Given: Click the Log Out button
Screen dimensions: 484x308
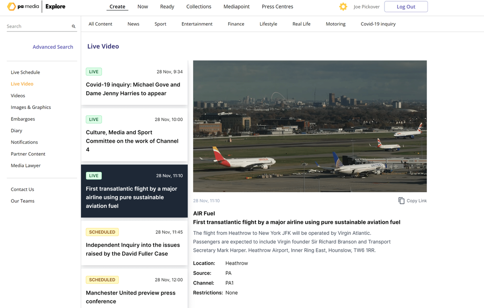Looking at the screenshot, I should coord(406,7).
